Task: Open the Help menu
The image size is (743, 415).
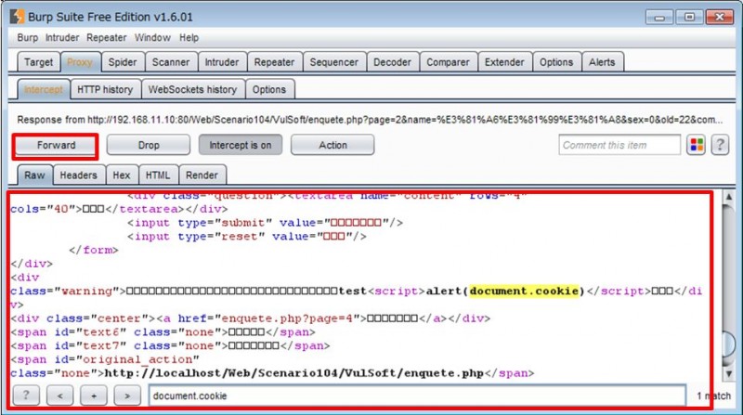Action: coord(189,37)
